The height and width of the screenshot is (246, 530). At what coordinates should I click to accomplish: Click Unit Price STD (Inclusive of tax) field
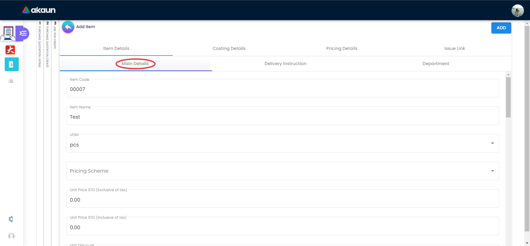point(282,226)
